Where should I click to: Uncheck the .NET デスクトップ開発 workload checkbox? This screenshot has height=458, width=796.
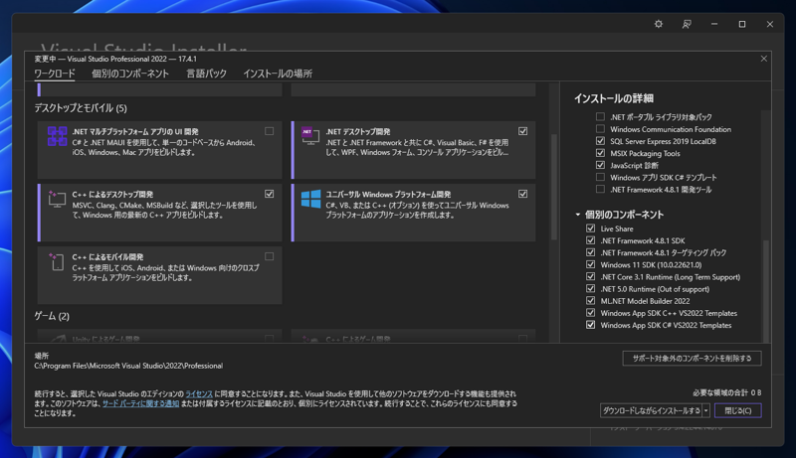523,131
